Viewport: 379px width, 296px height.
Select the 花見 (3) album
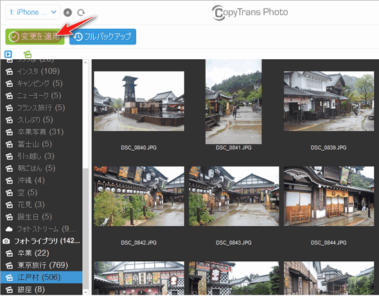41,205
